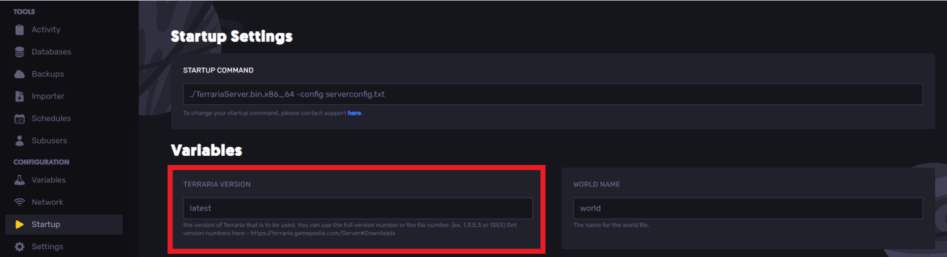Click the Terraria Version input field
Viewport: 947px width, 257px height.
pyautogui.click(x=358, y=208)
